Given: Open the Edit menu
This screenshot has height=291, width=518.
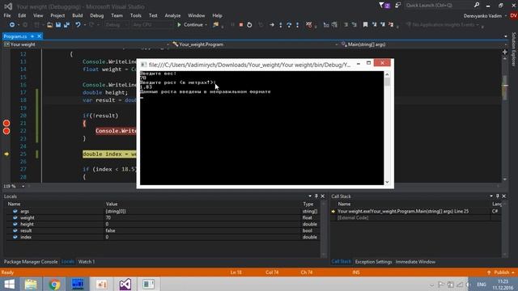Looking at the screenshot, I should 22,15.
